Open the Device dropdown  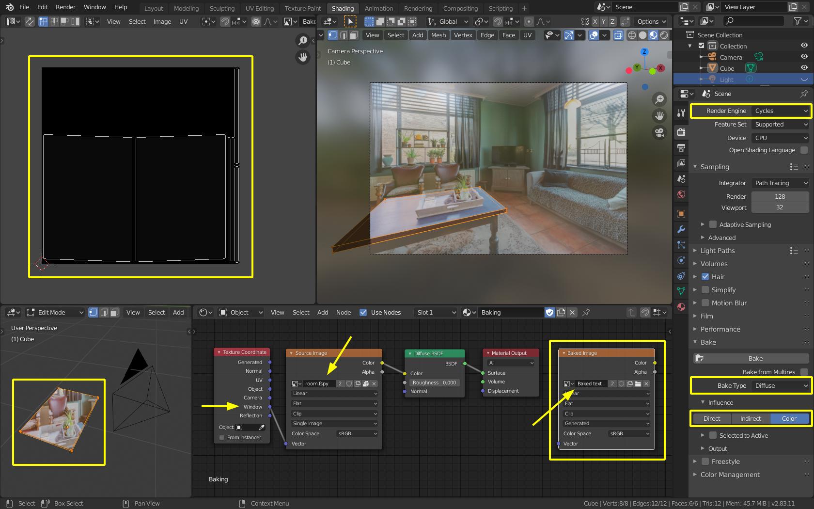tap(780, 138)
